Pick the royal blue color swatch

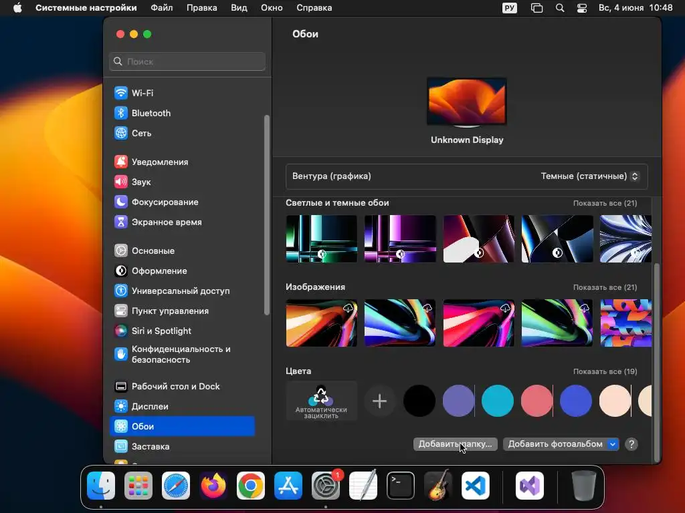[x=576, y=401]
